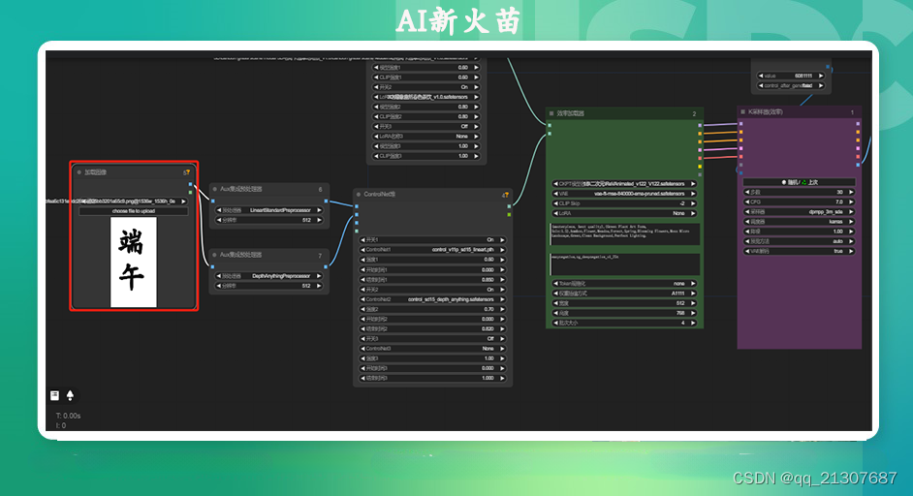
Task: Click the yellow output socket on the 效率加载器 node
Action: [x=700, y=167]
